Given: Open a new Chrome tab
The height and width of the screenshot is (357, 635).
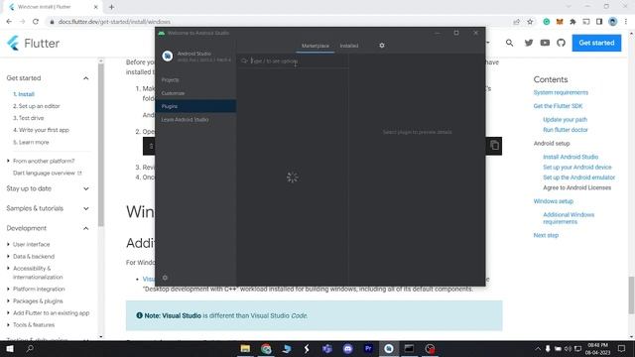Looking at the screenshot, I should (x=111, y=7).
